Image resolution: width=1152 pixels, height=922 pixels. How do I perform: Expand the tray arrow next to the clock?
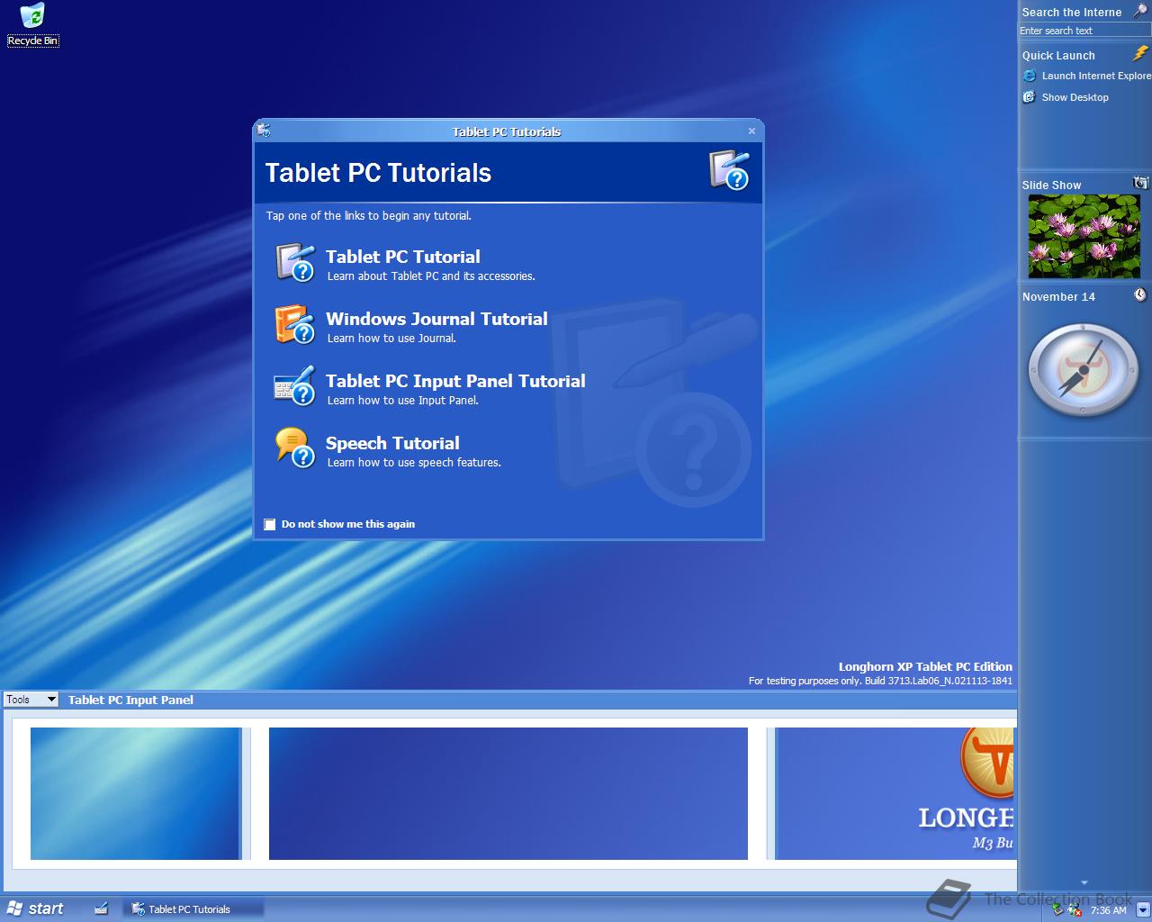click(1142, 910)
